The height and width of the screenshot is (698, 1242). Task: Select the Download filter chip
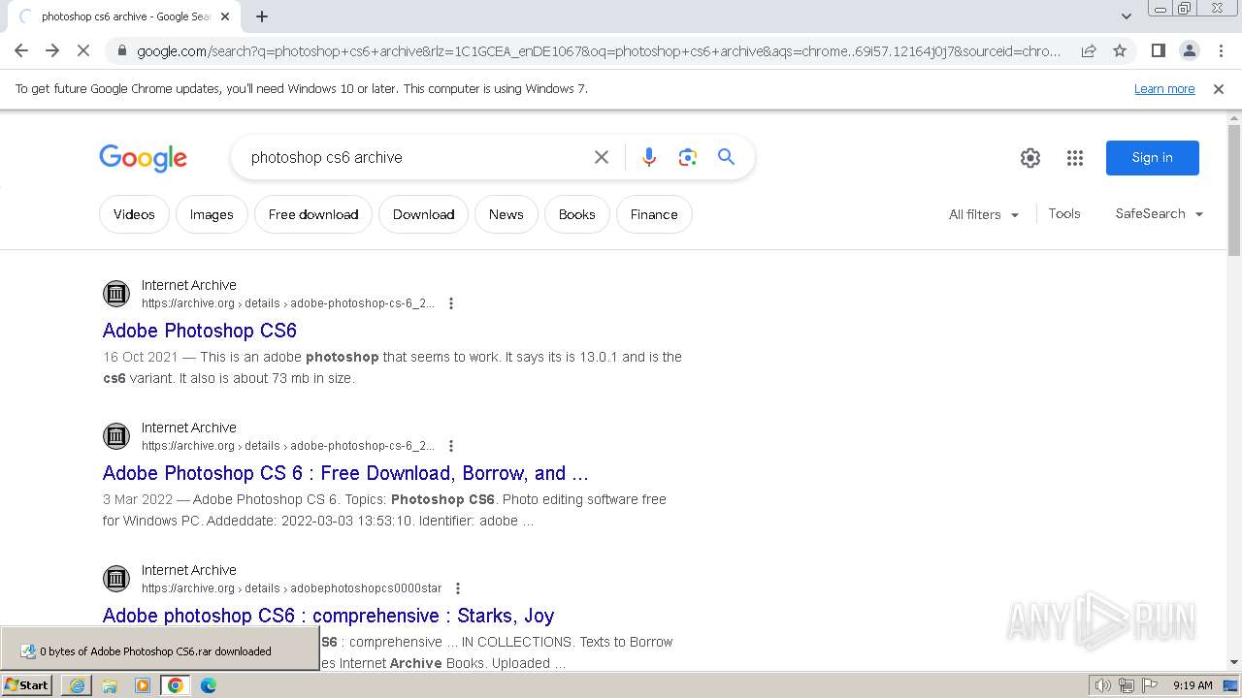click(424, 214)
